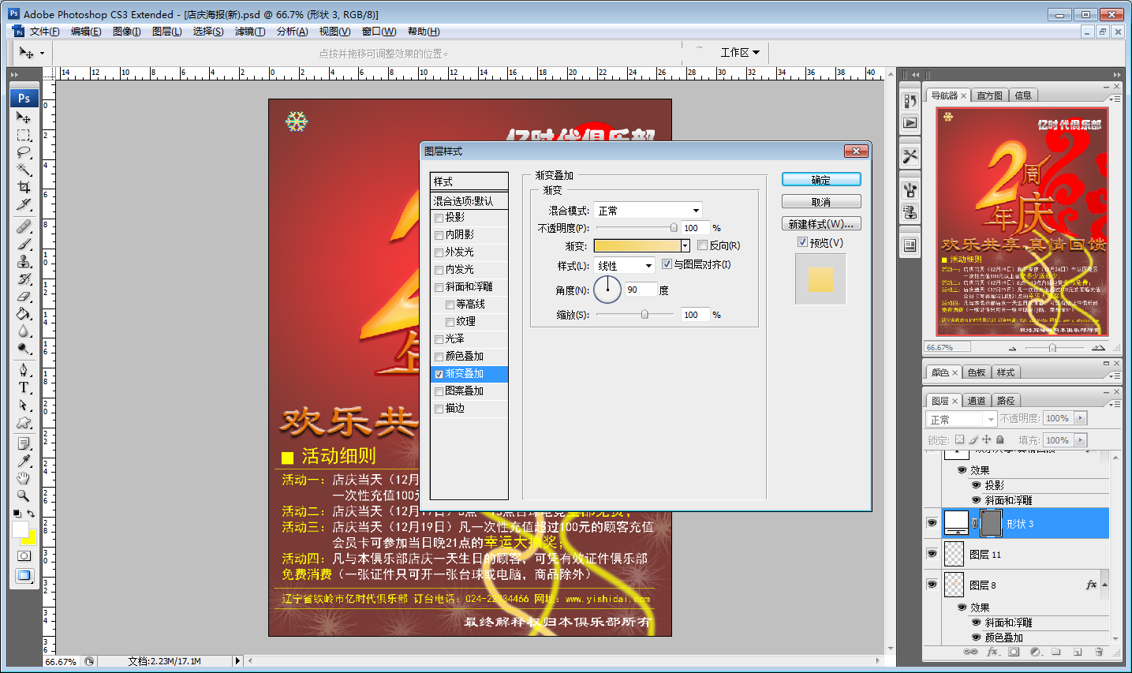Switch to the 通道 channels tab
This screenshot has width=1132, height=673.
(977, 401)
